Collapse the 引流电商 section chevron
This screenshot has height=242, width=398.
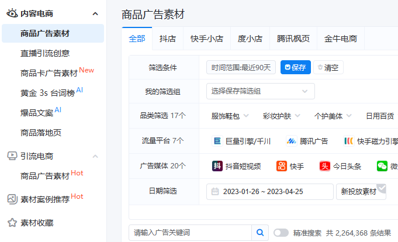click(95, 156)
